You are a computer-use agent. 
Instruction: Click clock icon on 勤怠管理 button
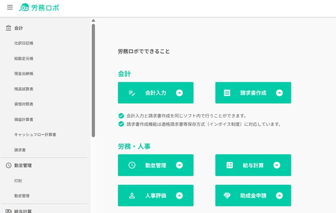coord(132,165)
